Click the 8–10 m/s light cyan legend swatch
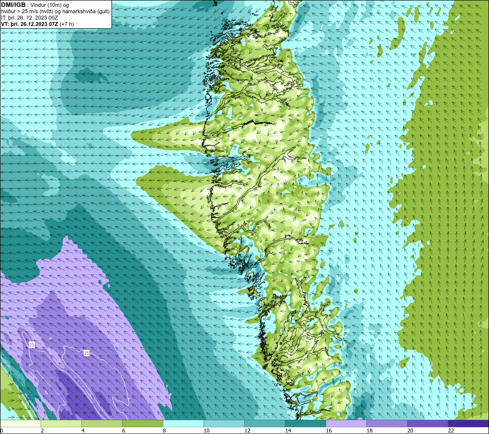Image resolution: width=489 pixels, height=434 pixels. [x=183, y=424]
